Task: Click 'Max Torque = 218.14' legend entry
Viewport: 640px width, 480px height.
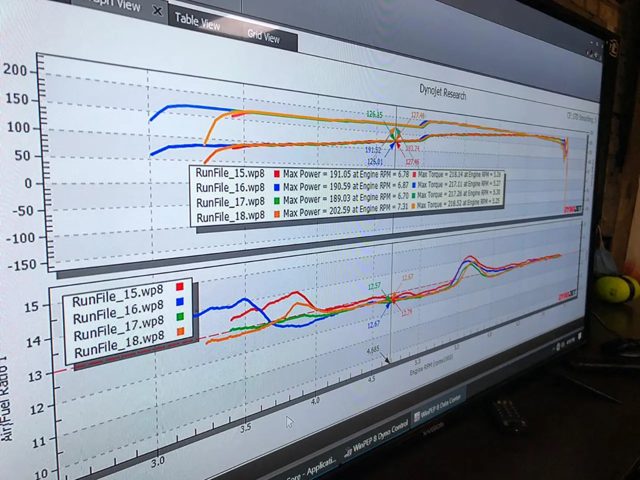Action: coord(459,174)
